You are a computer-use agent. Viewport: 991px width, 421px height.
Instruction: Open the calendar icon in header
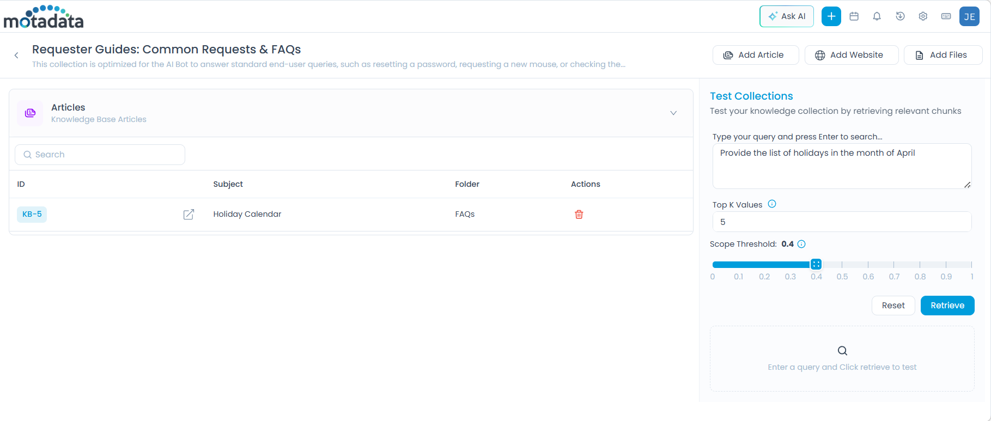point(854,16)
